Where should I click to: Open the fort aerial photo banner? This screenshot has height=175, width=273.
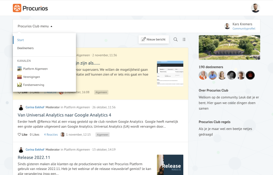click(x=229, y=47)
